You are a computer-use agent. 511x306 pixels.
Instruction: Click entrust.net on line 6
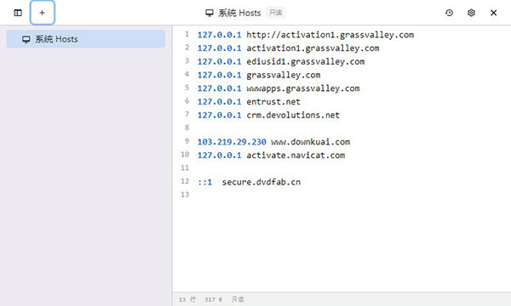273,102
